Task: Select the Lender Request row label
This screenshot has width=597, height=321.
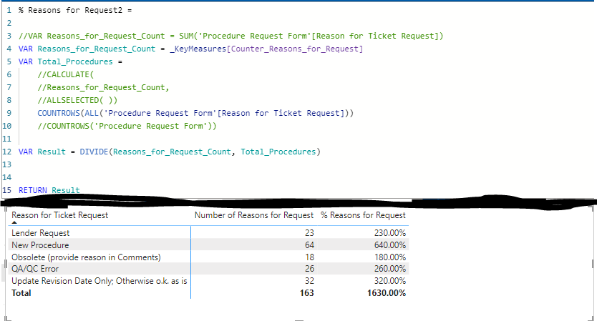Action: click(x=40, y=233)
